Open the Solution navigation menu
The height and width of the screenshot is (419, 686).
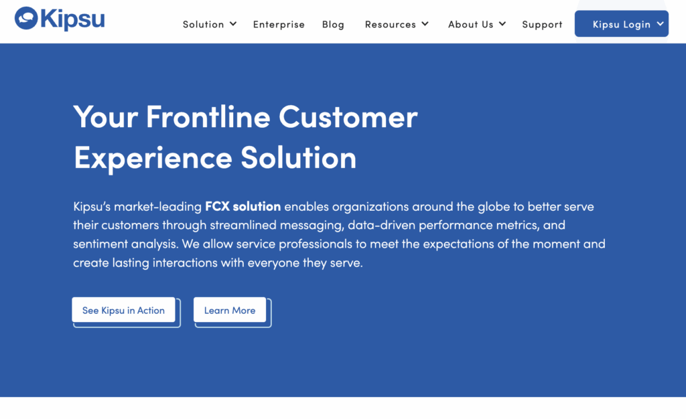(x=204, y=24)
